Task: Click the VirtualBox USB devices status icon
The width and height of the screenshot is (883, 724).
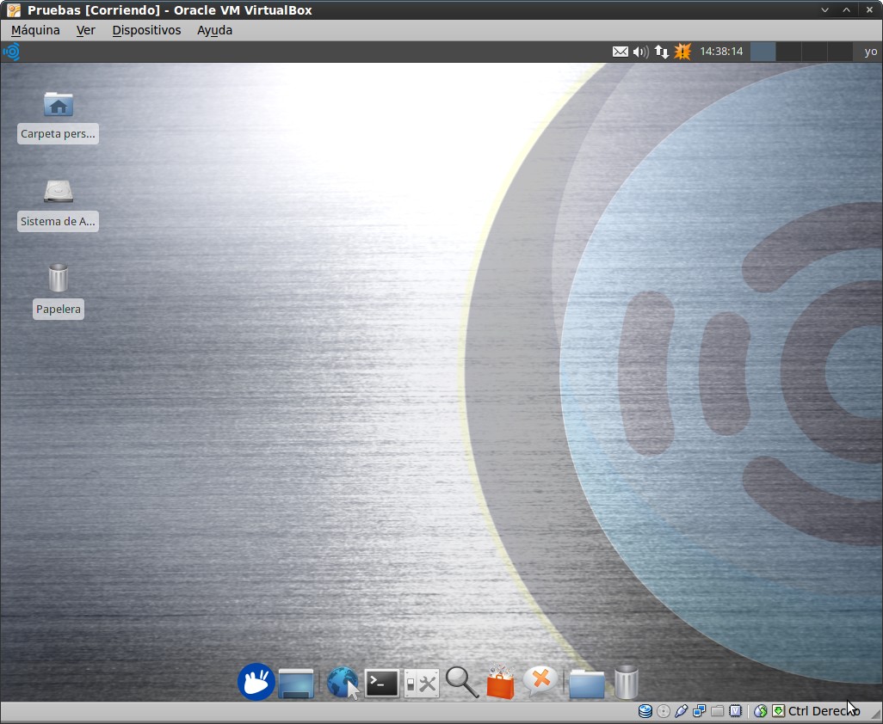Action: 681,711
